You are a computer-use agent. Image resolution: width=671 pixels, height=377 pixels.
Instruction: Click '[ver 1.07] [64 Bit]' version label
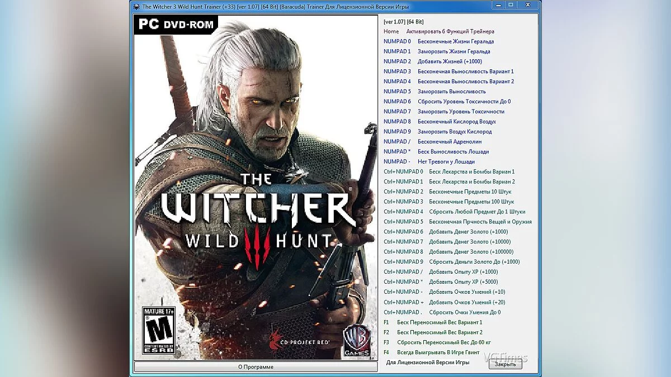[x=404, y=21]
